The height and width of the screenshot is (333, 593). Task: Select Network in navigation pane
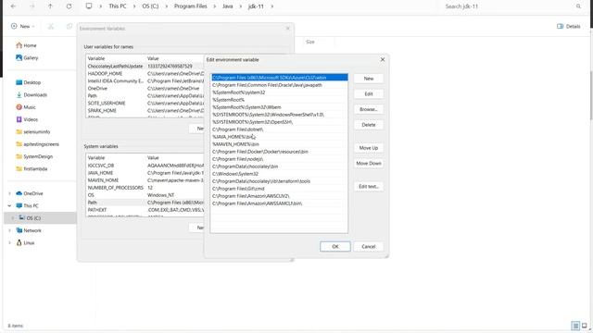(x=29, y=230)
